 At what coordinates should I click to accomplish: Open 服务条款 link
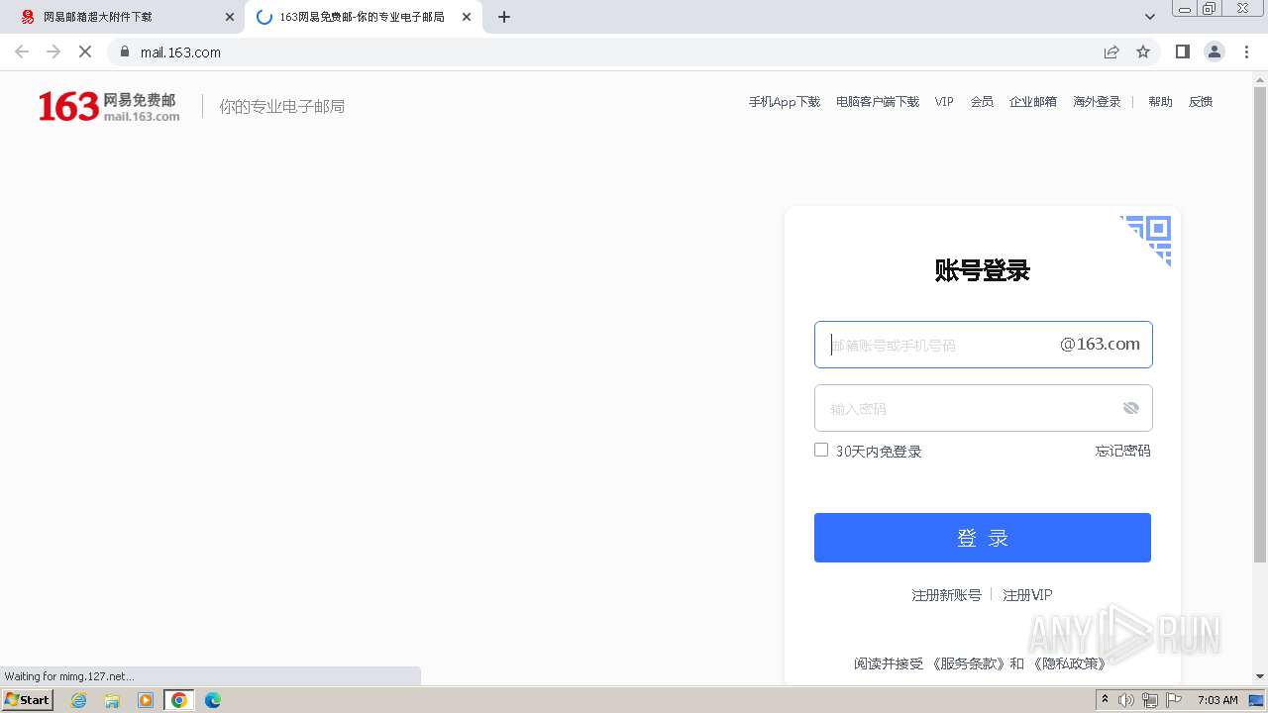[x=968, y=663]
